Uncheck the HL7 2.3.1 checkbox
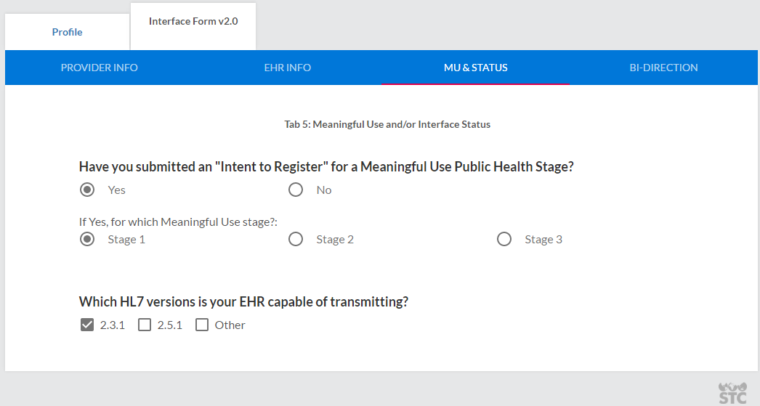The width and height of the screenshot is (760, 406). point(87,325)
